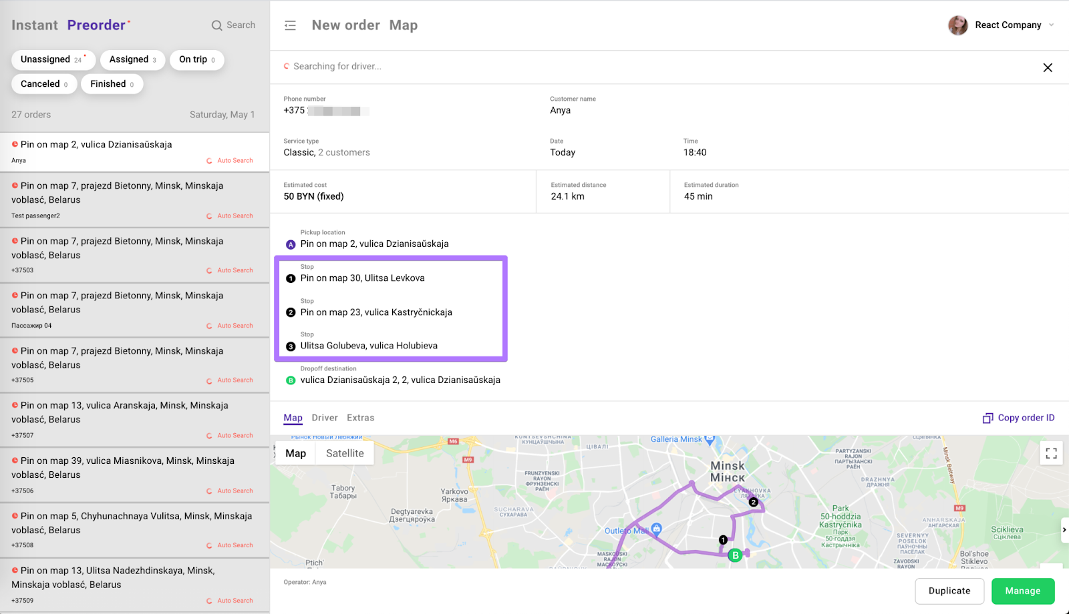This screenshot has height=614, width=1069.
Task: Switch map to Satellite view
Action: click(345, 453)
